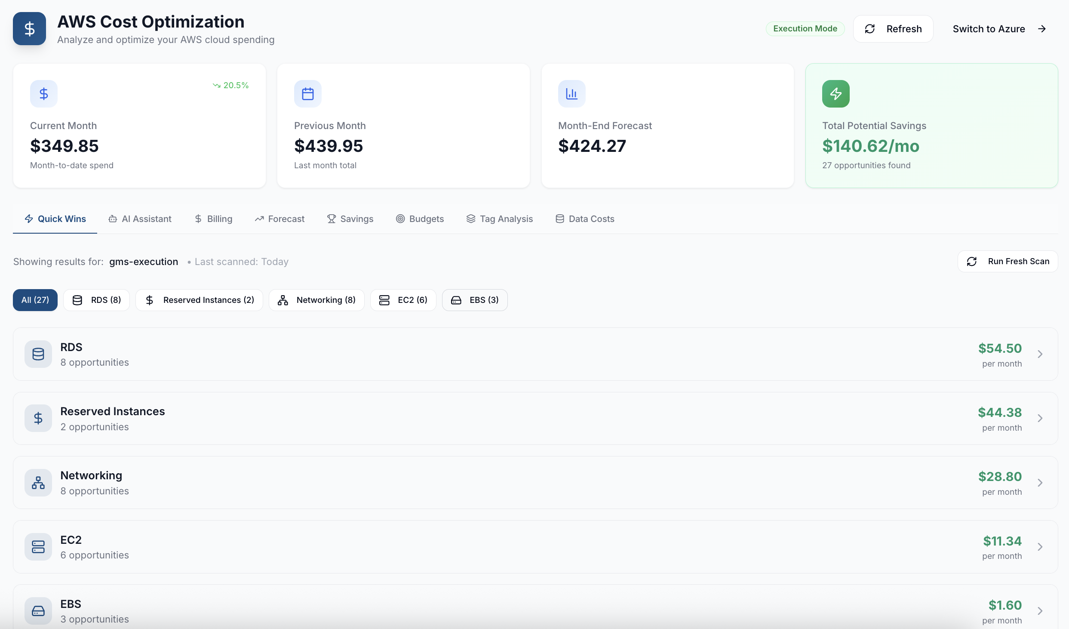
Task: Open the Tag Analysis tab
Action: (500, 219)
